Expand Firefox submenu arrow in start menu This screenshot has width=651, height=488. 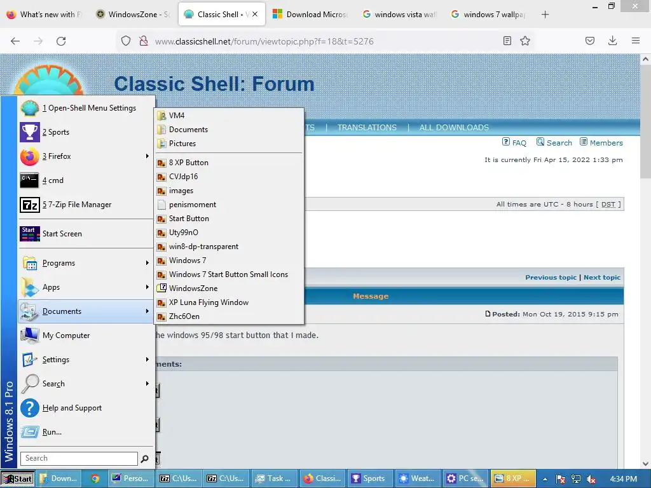pyautogui.click(x=147, y=156)
